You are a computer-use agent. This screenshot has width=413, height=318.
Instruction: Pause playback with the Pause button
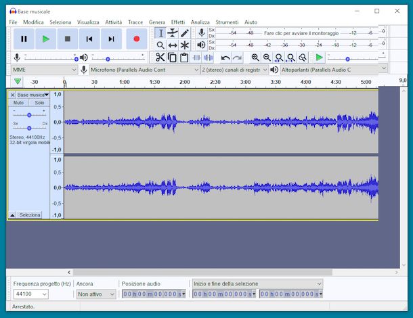(x=24, y=39)
